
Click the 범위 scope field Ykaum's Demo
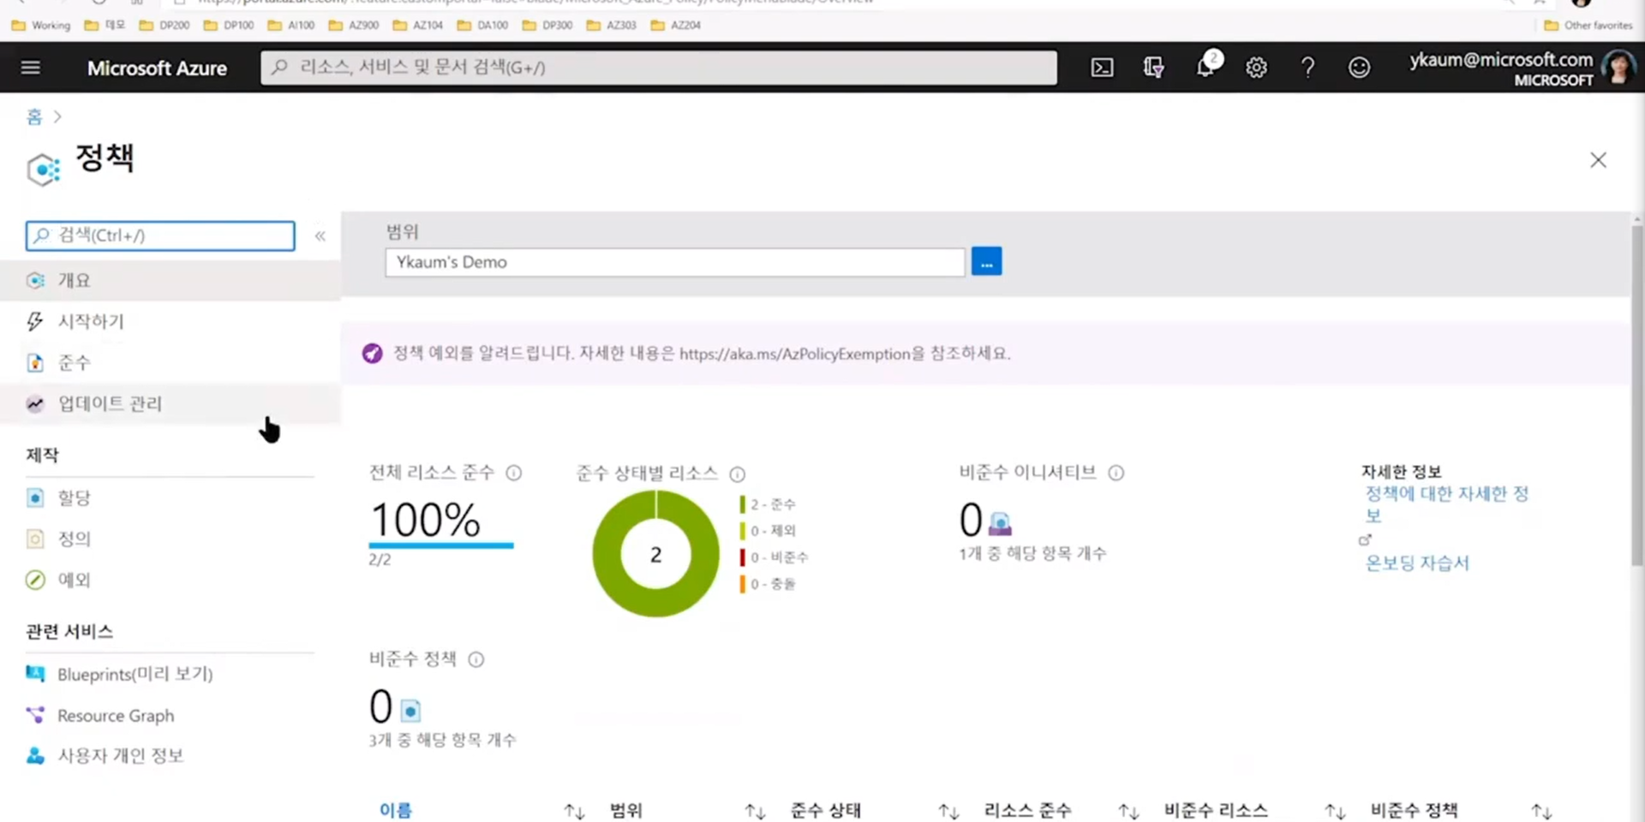tap(675, 262)
